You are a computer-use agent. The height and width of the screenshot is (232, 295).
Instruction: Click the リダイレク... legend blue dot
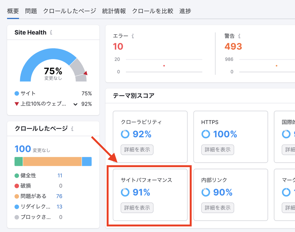click(17, 207)
